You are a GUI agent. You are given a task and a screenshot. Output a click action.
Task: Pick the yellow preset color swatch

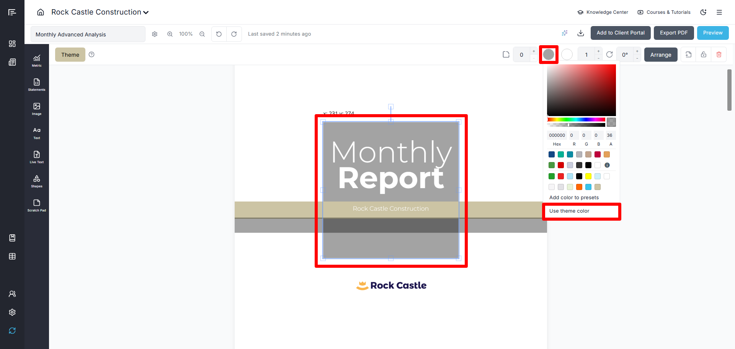tap(588, 176)
